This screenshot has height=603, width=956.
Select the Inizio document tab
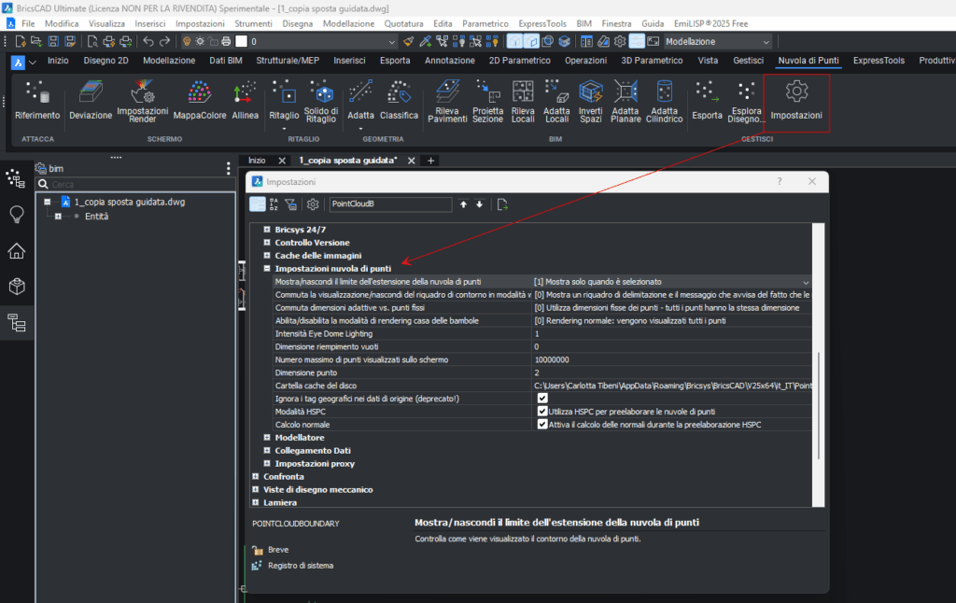tap(257, 161)
